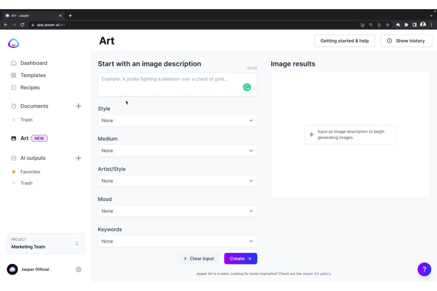Expand the Medium dropdown
The height and width of the screenshot is (291, 437).
pos(177,151)
